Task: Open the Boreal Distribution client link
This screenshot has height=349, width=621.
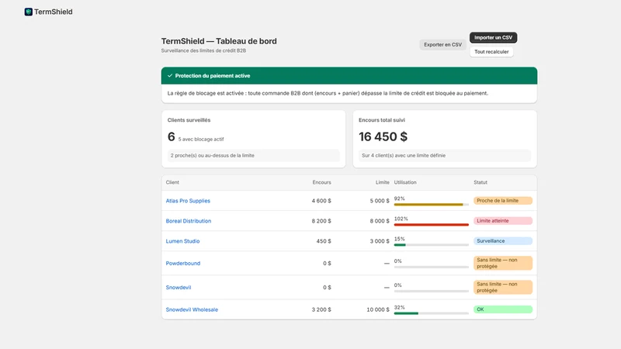Action: tap(189, 221)
